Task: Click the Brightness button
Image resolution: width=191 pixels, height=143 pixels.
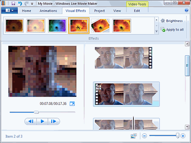Action: pyautogui.click(x=171, y=21)
